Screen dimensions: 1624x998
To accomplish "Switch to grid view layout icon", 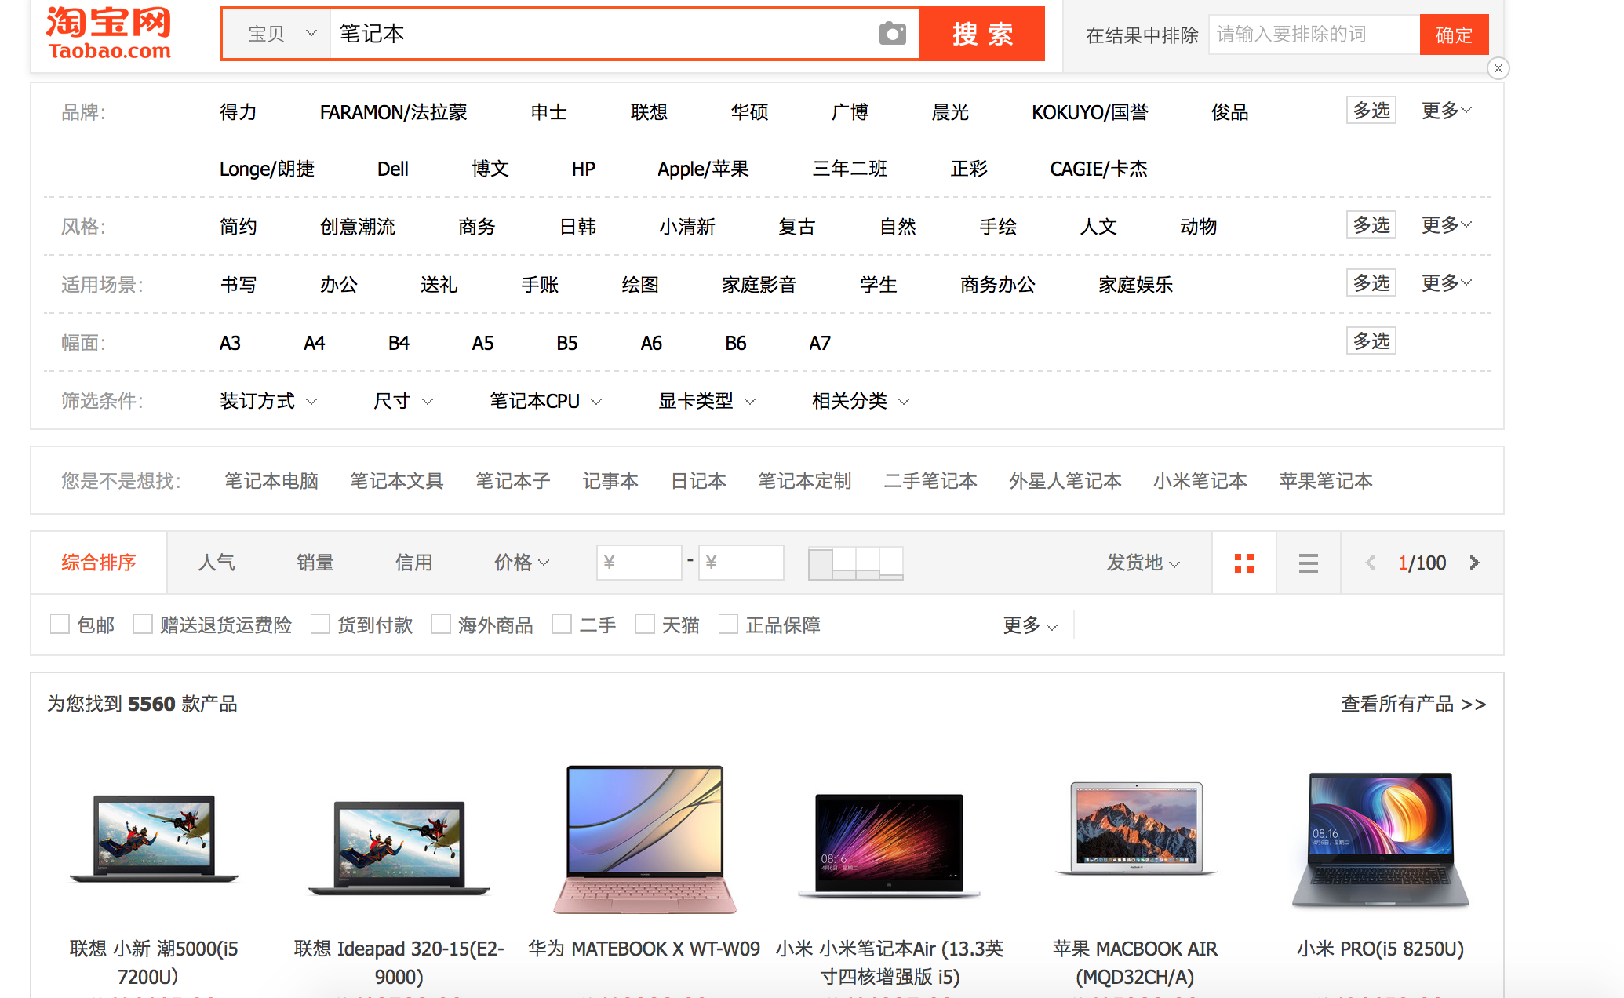I will point(1243,563).
